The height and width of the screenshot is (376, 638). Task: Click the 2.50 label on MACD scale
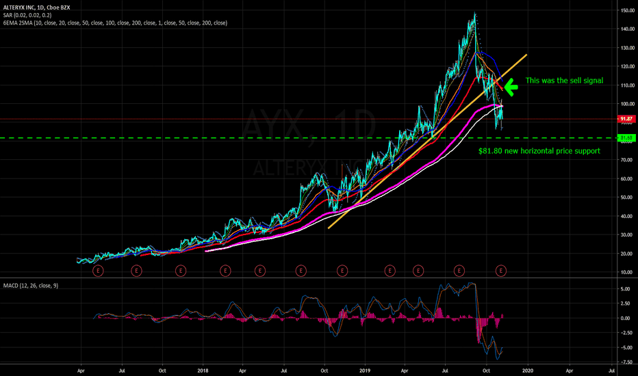coord(626,304)
